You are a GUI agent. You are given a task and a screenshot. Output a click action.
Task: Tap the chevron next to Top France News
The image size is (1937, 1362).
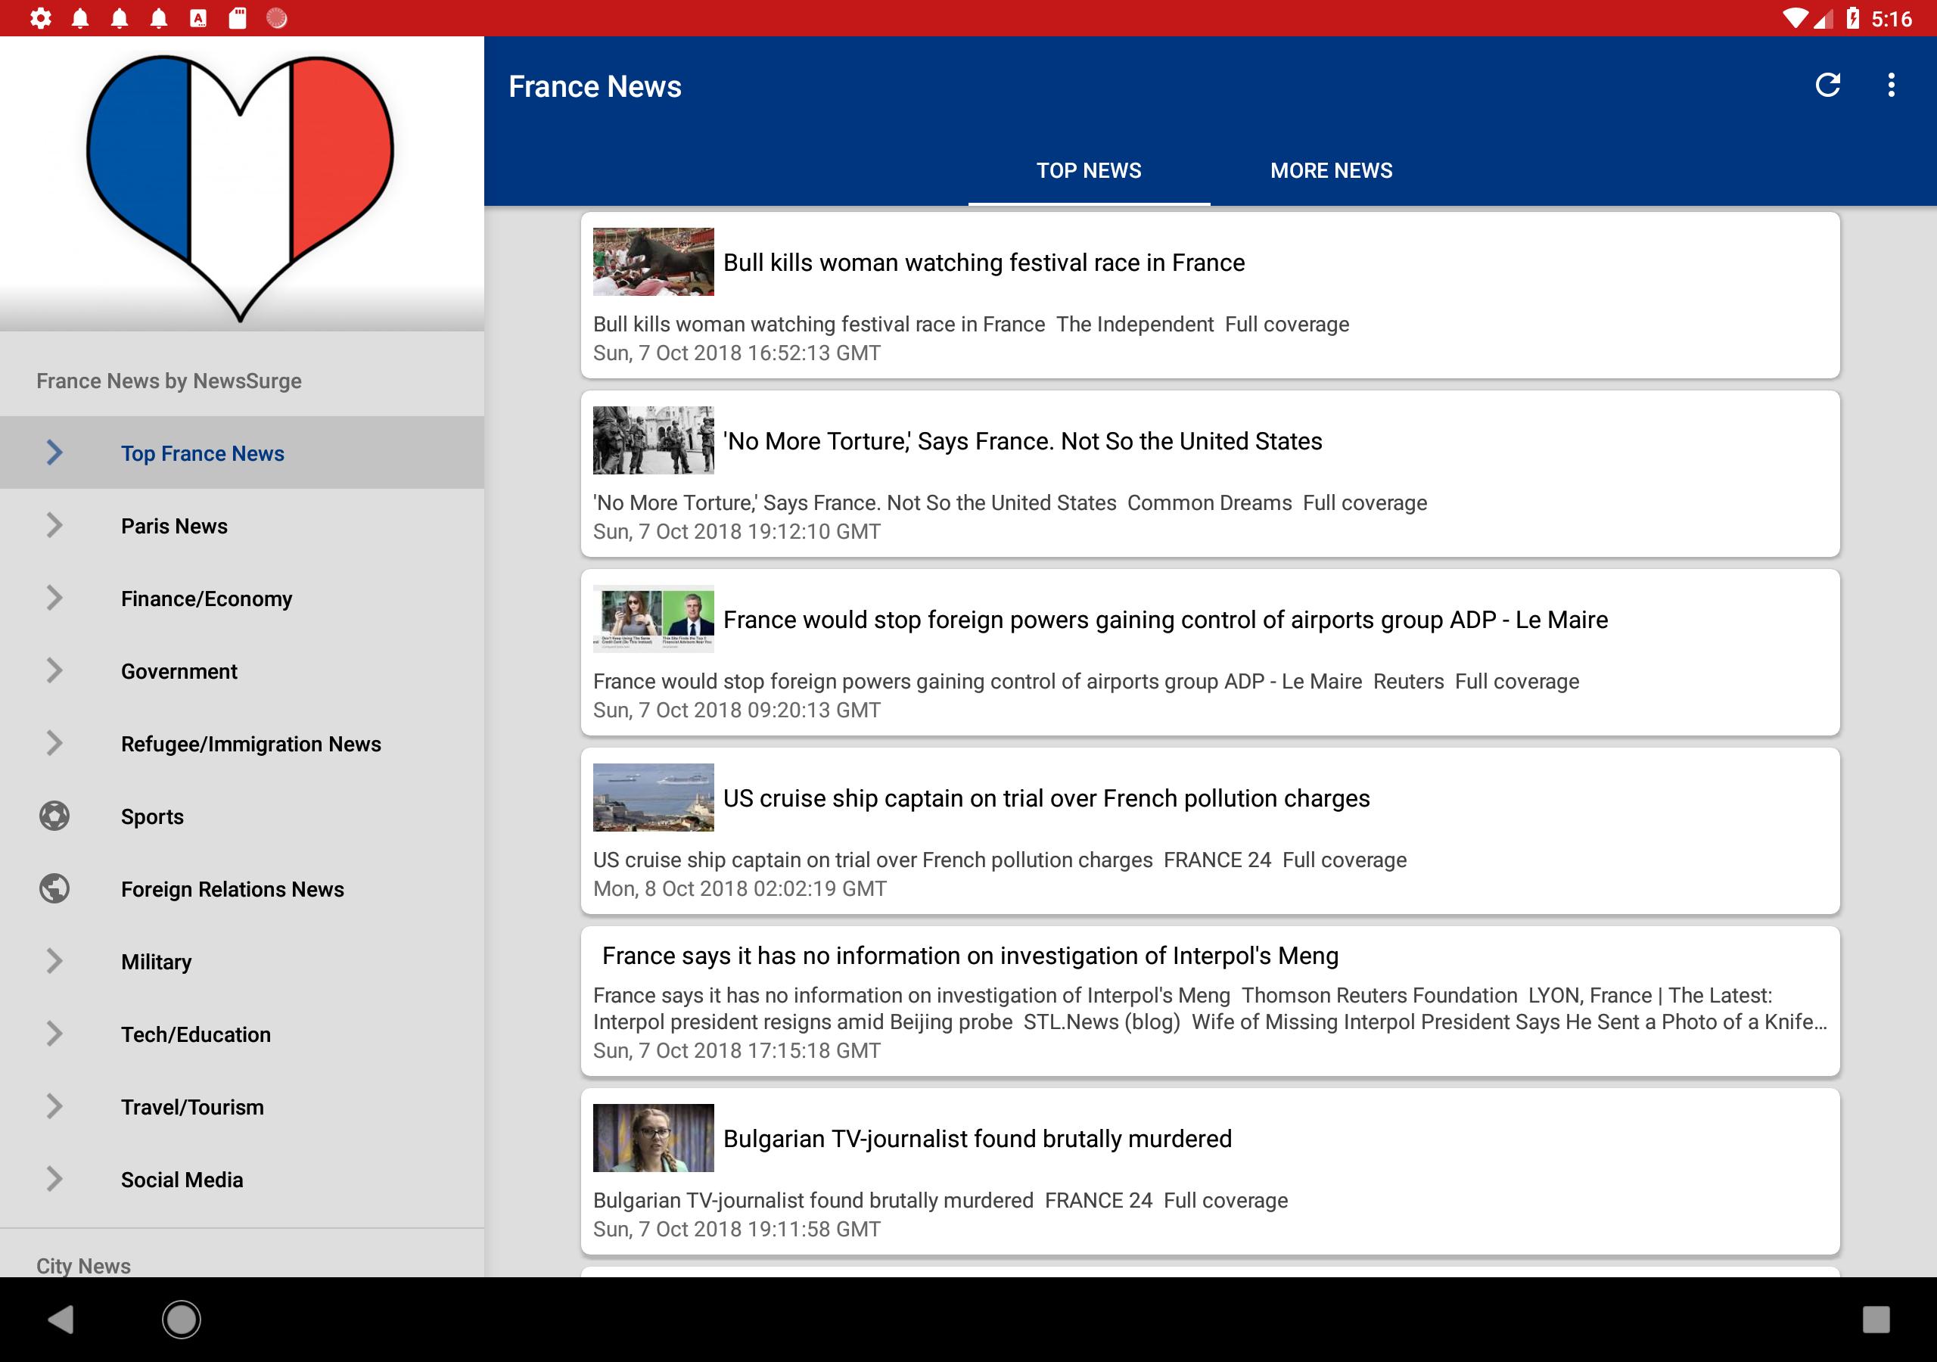pyautogui.click(x=54, y=452)
